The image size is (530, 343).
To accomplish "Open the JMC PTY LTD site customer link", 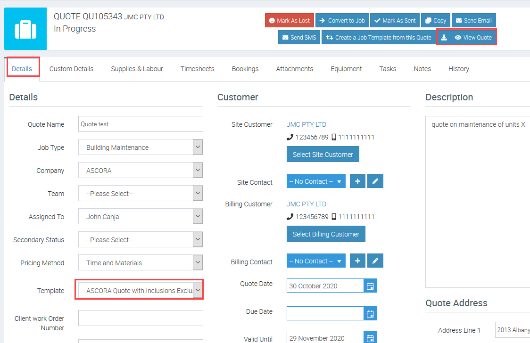I will point(306,124).
